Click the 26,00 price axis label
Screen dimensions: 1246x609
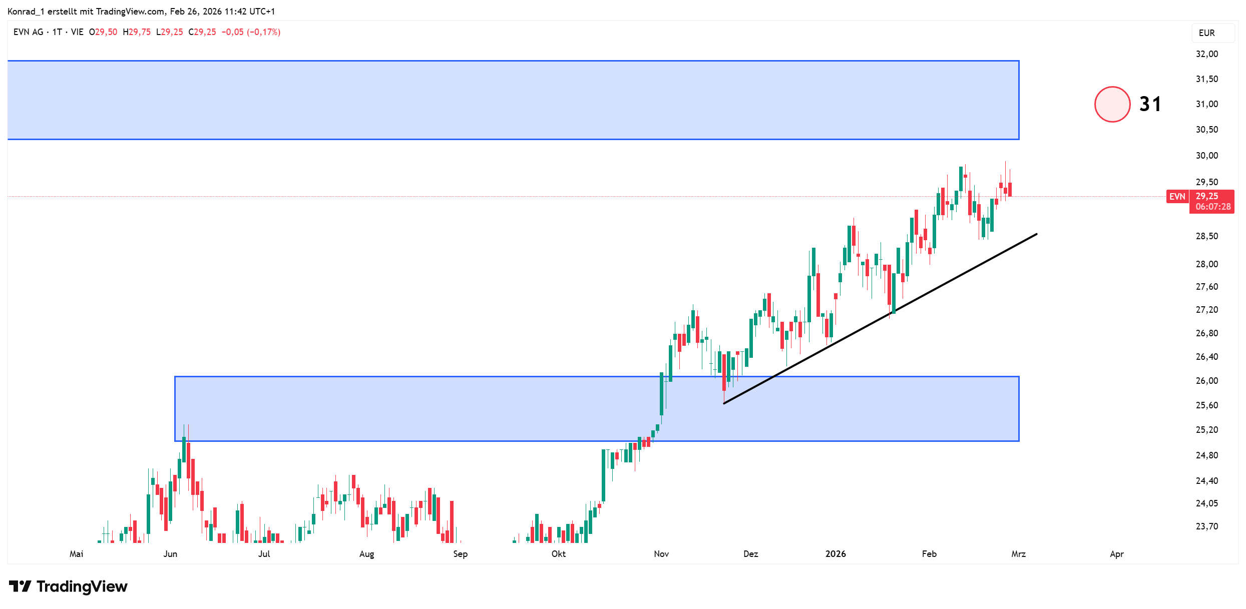[x=1206, y=381]
